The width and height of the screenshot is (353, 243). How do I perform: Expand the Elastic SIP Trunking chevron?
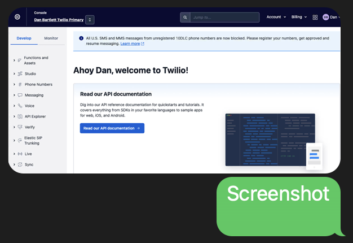[14, 140]
